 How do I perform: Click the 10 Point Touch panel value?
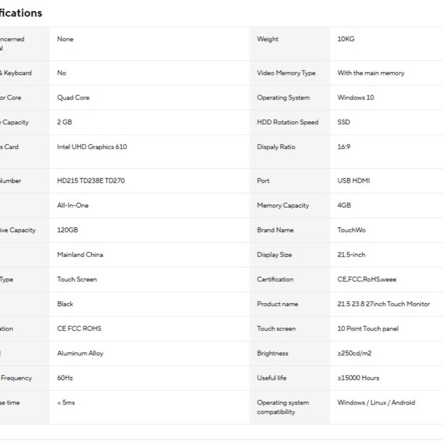coord(368,329)
